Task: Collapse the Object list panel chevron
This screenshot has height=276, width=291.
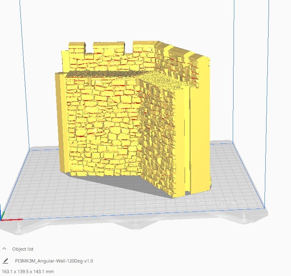Action: (x=4, y=249)
